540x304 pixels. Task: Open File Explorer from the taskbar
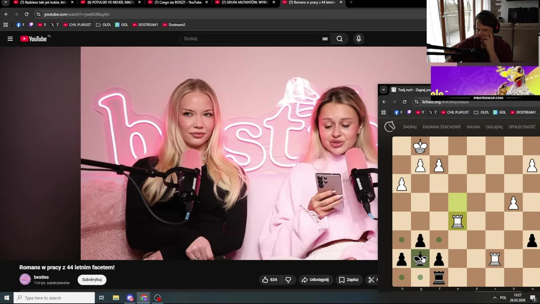coord(116,298)
